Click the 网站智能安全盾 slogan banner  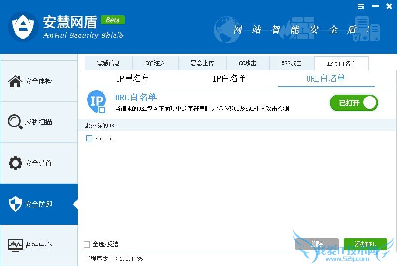tap(296, 29)
